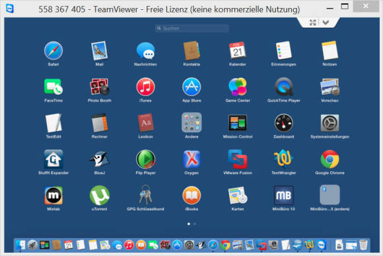This screenshot has width=383, height=256.
Task: Open Calendar from the Dock
Action: [69, 245]
